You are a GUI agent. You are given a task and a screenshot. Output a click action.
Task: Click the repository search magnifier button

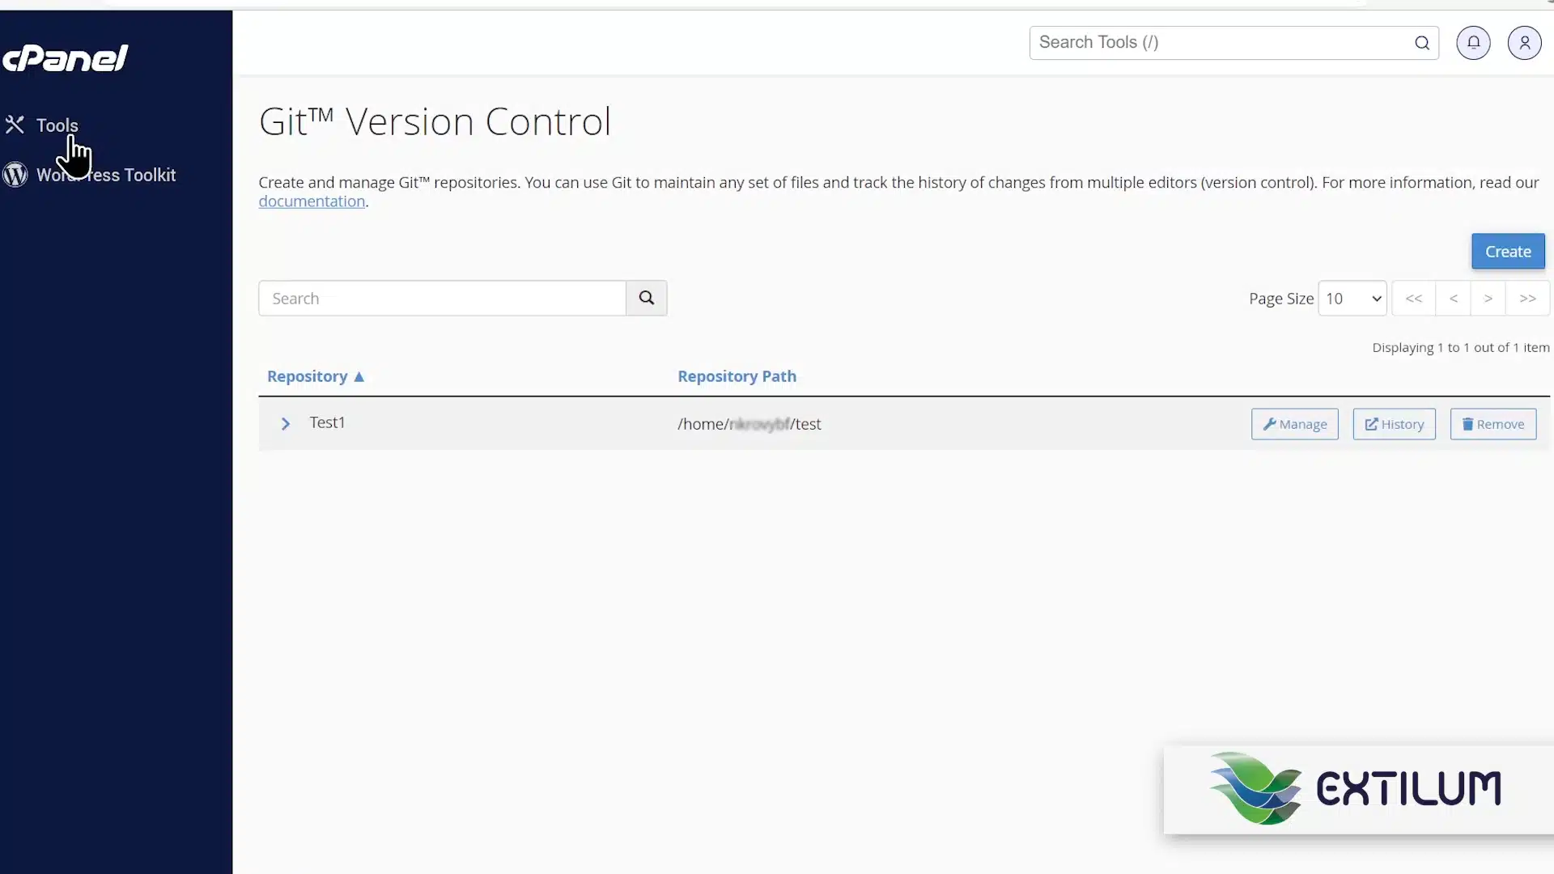646,299
